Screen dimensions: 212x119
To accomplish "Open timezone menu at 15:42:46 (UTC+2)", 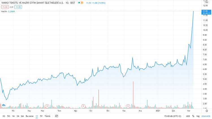I will (x=172, y=116).
